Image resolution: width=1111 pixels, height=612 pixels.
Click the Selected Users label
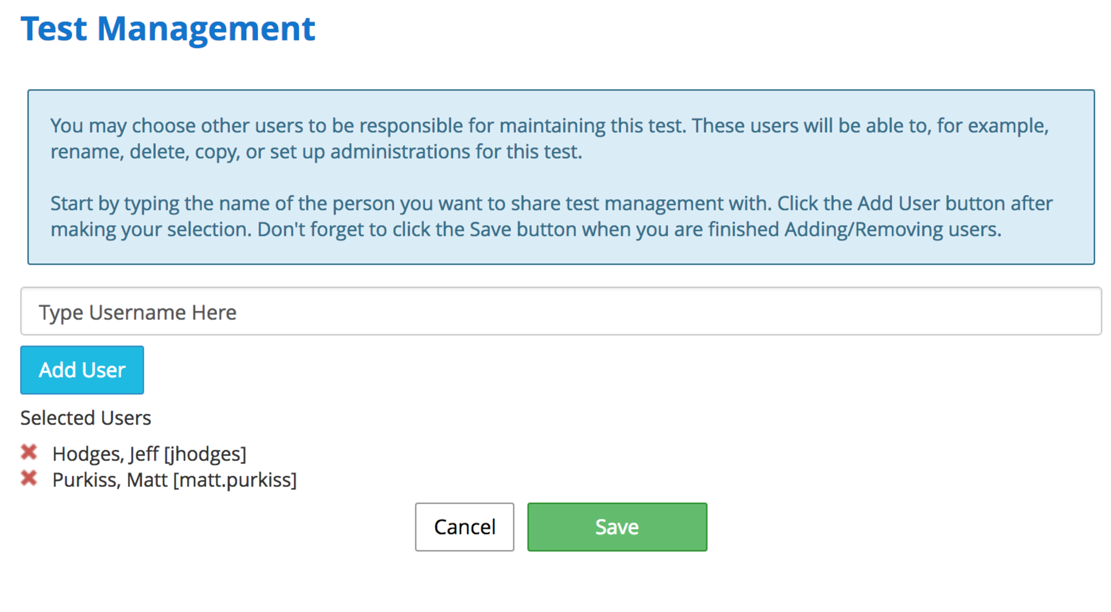86,418
